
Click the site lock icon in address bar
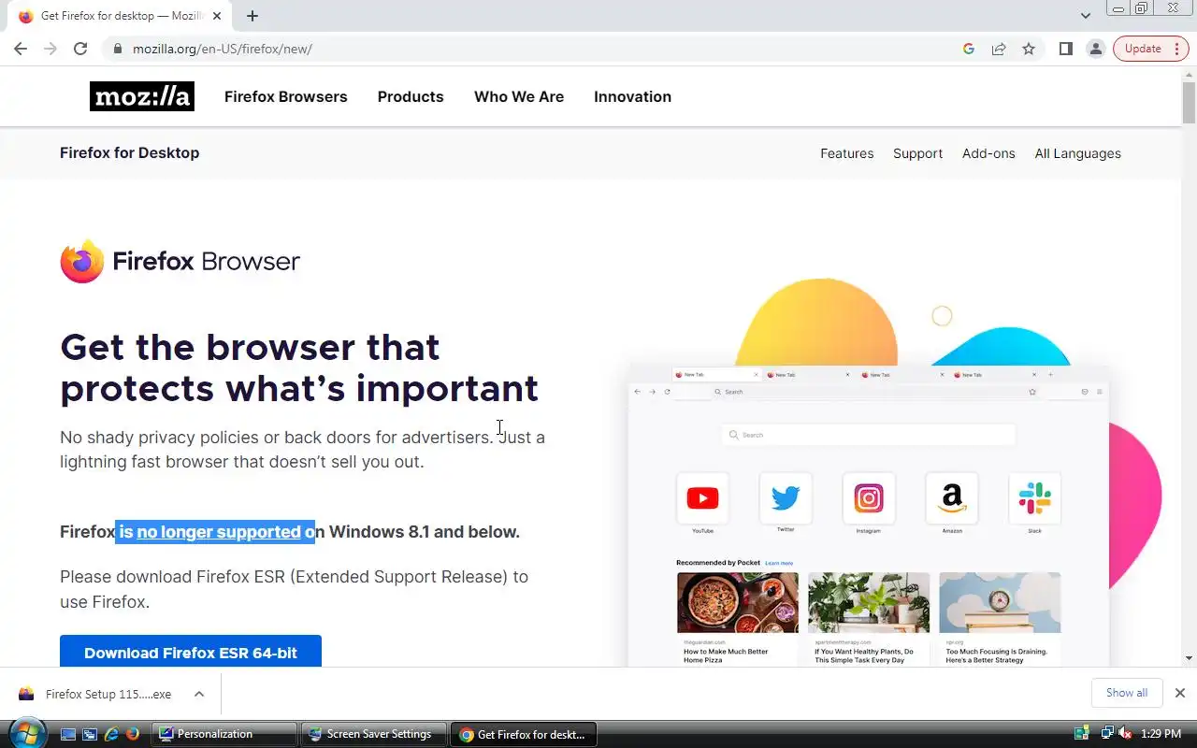click(118, 49)
